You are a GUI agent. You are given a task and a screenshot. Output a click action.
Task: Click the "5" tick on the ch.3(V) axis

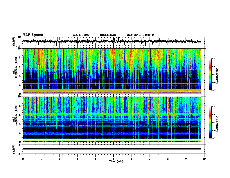click(x=20, y=145)
